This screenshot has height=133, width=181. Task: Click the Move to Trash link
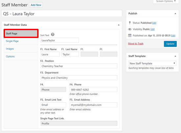[x=136, y=44]
